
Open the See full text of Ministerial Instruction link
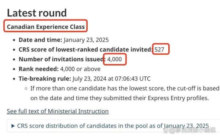(58, 111)
